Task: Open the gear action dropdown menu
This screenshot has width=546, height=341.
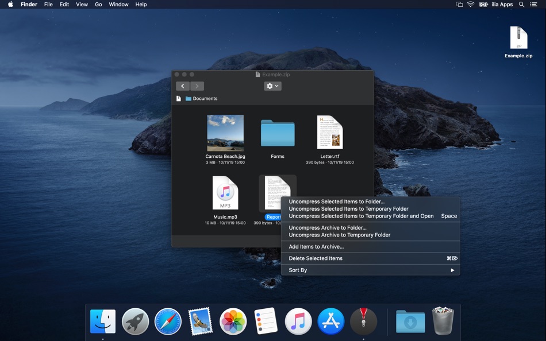Action: point(272,86)
